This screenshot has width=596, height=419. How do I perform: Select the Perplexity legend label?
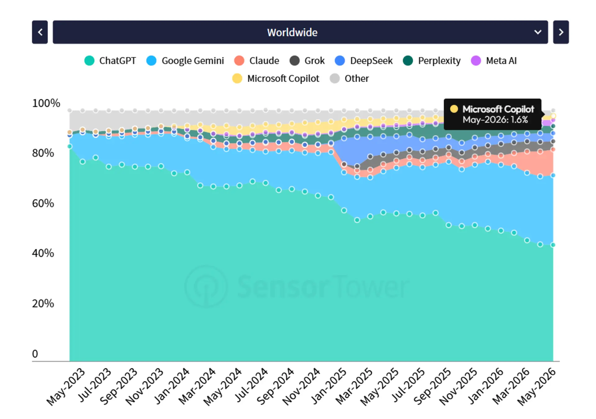pyautogui.click(x=439, y=61)
